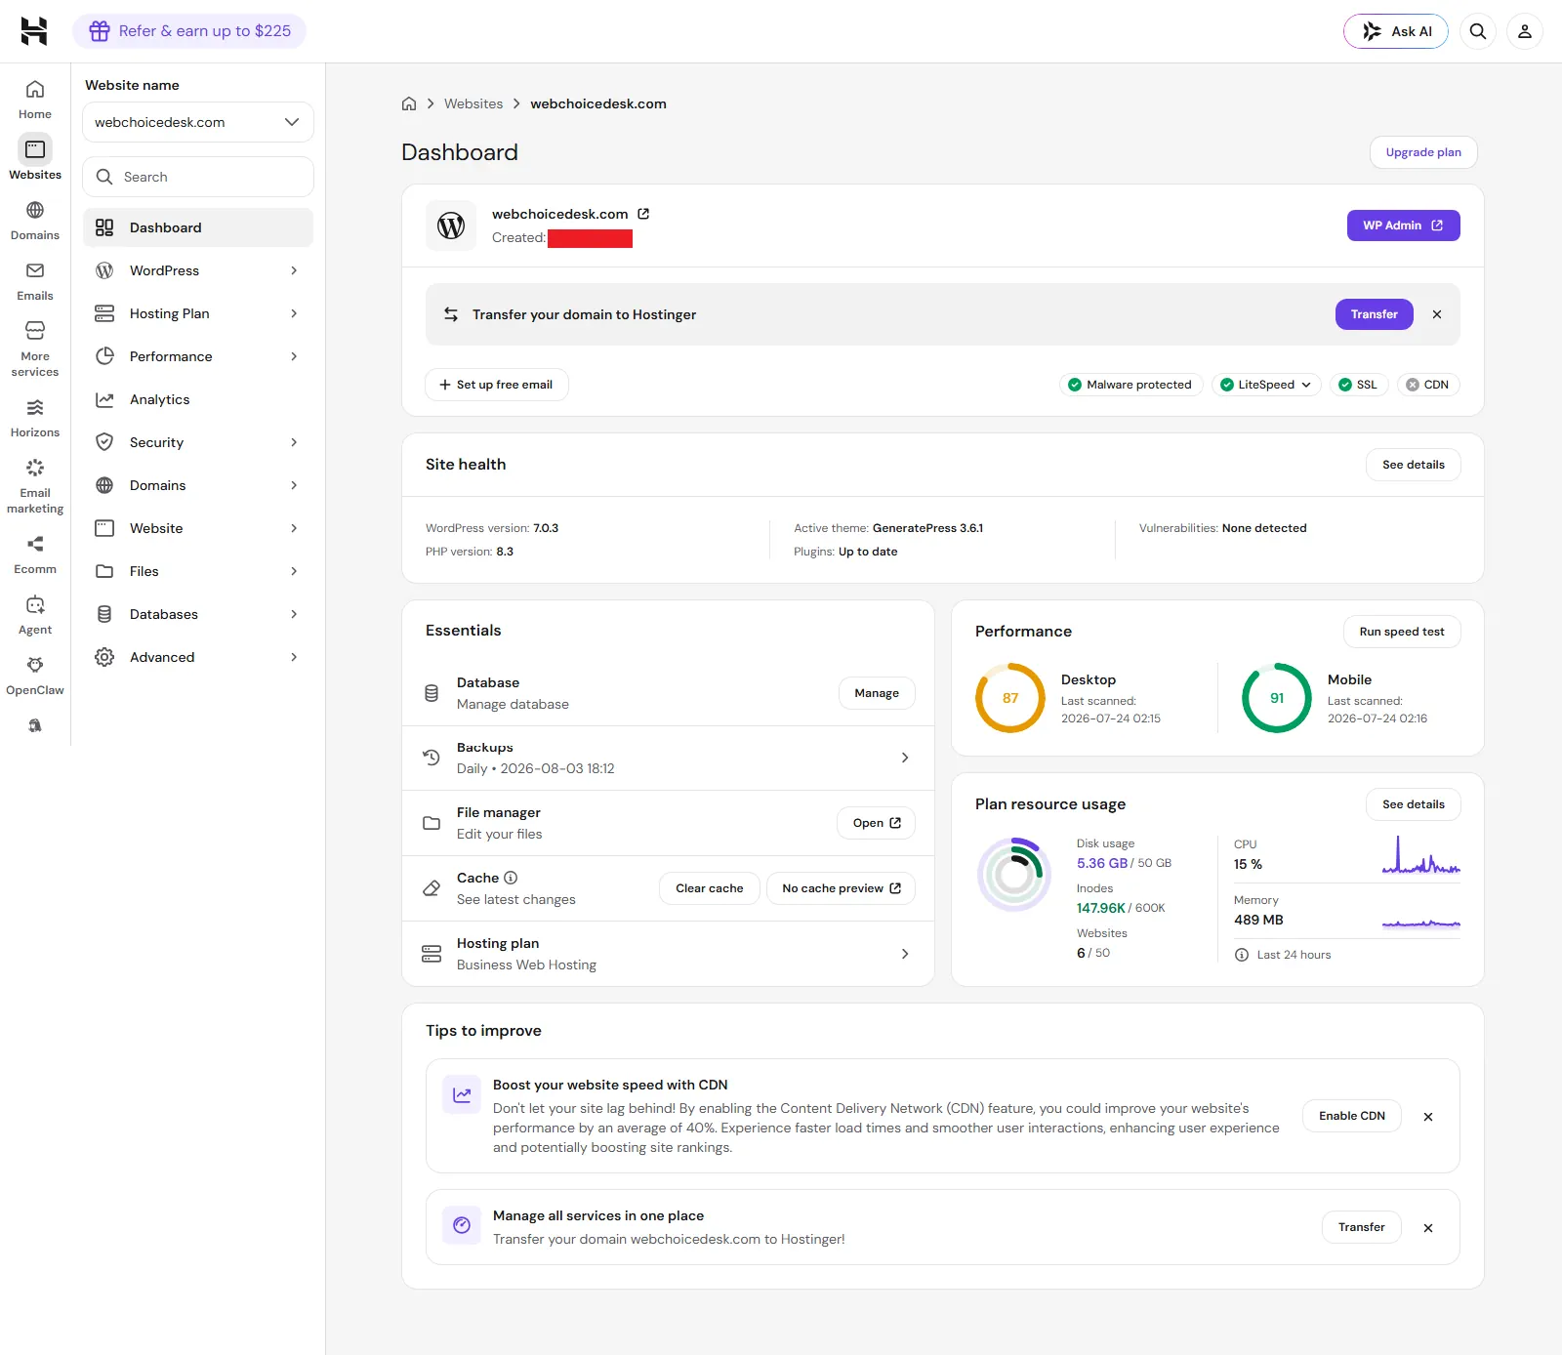The image size is (1562, 1355).
Task: Open OpenClaw in the left rail
Action: pos(35,676)
